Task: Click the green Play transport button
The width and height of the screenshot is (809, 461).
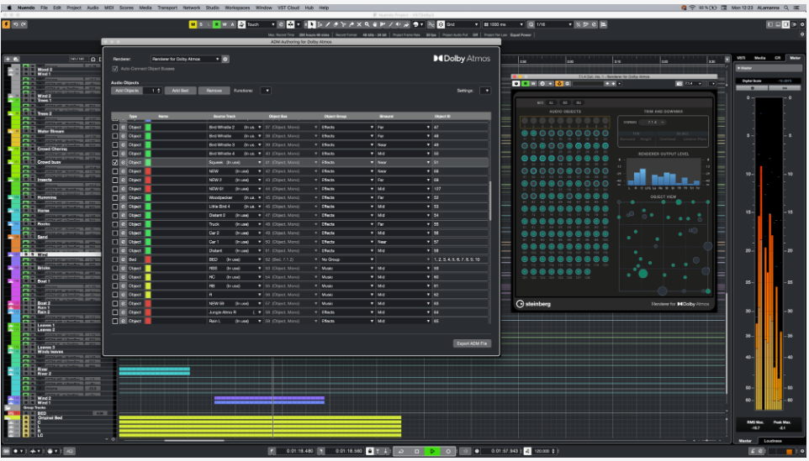Action: (432, 451)
